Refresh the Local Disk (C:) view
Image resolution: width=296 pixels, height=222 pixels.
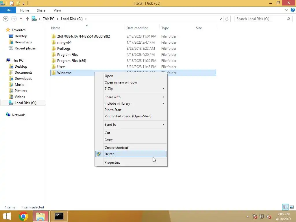[227, 19]
